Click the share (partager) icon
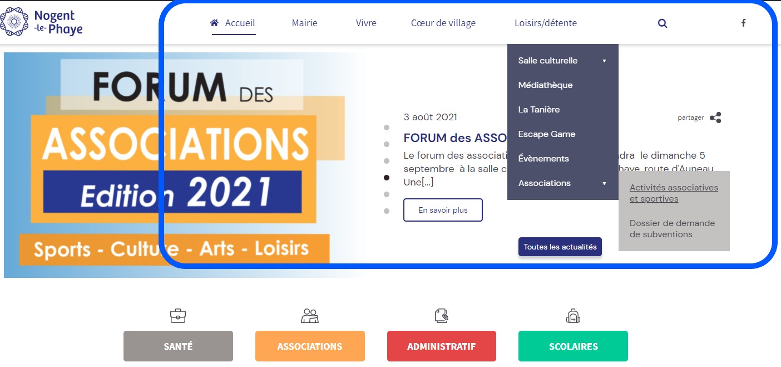The image size is (781, 367). click(715, 118)
